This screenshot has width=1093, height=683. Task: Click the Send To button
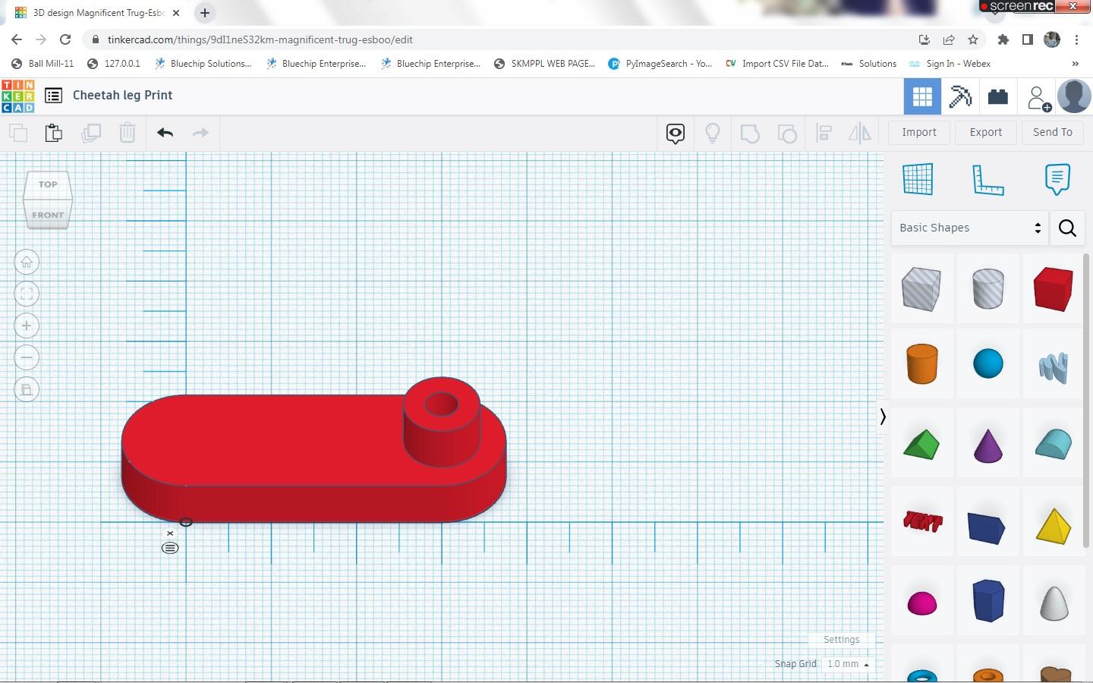(1053, 132)
